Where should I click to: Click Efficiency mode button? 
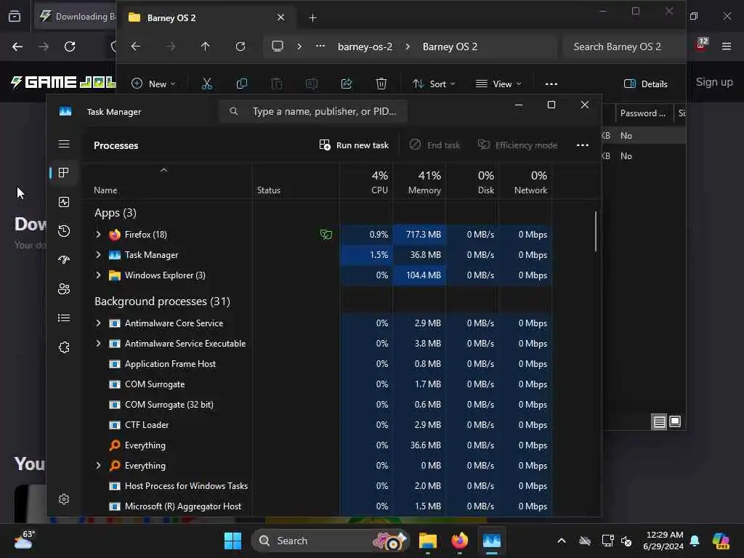pyautogui.click(x=517, y=145)
